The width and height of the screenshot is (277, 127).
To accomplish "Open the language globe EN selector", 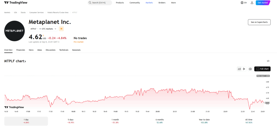I will point(244,3).
